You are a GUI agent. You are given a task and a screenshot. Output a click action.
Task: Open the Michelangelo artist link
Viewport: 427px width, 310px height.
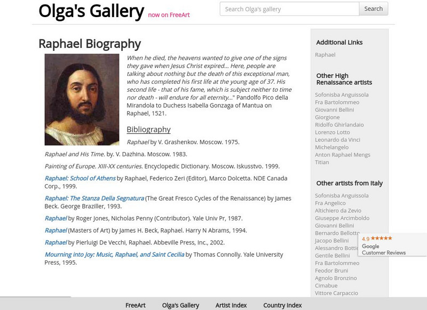pyautogui.click(x=331, y=147)
